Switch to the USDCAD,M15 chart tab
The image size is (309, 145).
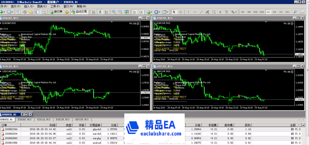(44, 119)
